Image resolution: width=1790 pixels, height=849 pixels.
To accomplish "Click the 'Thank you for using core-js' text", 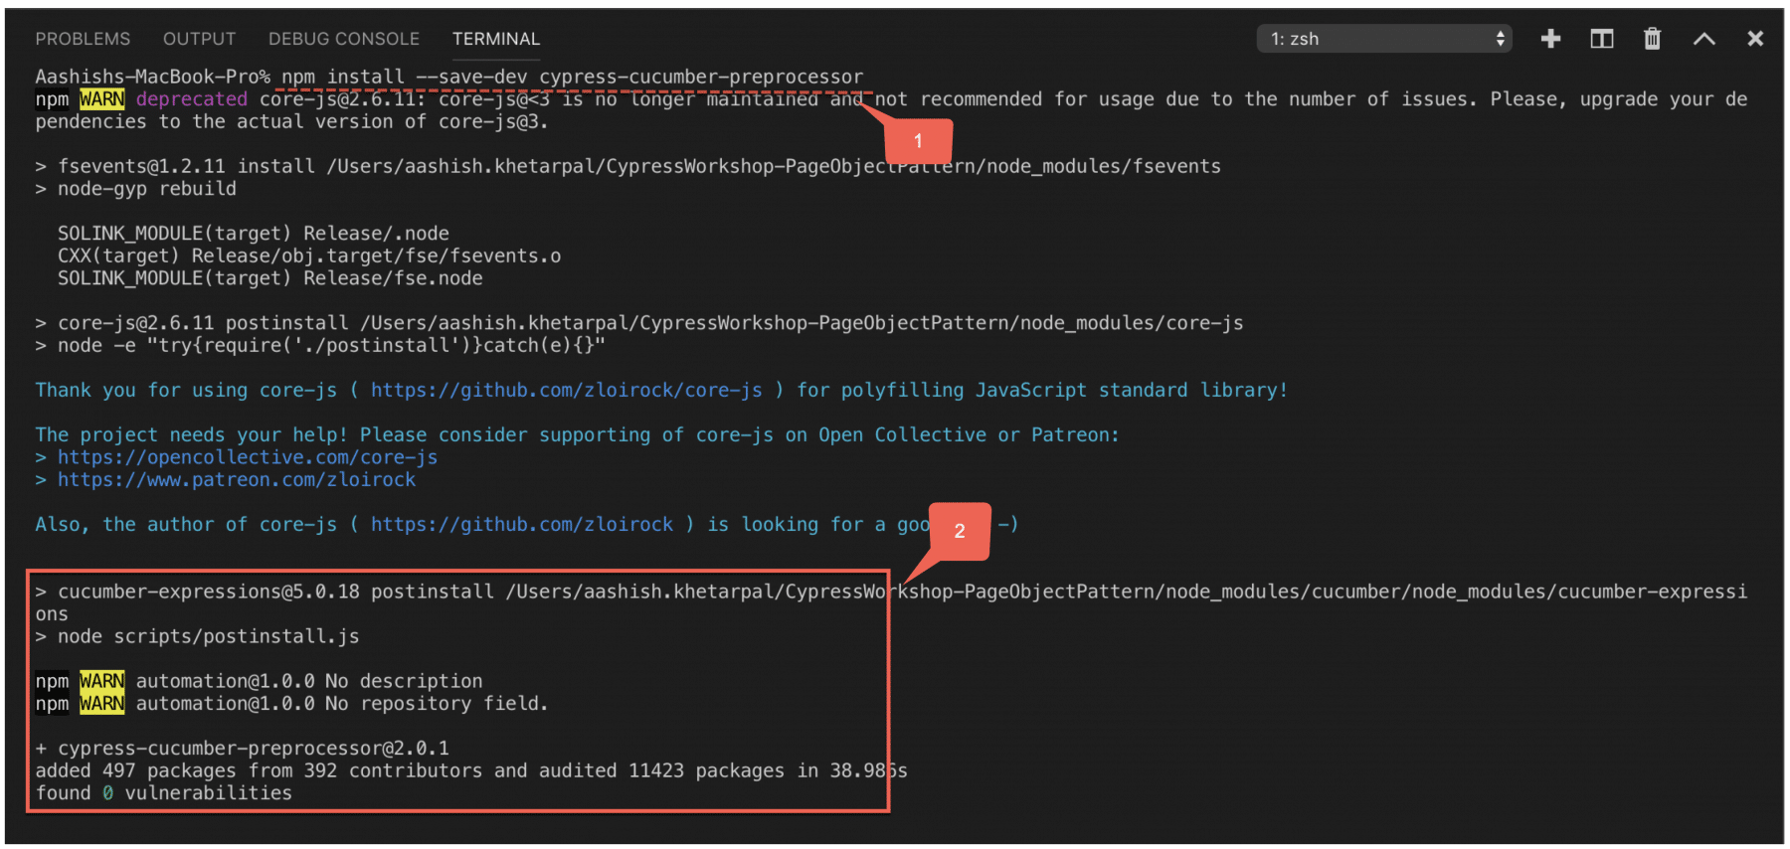I will tap(186, 390).
